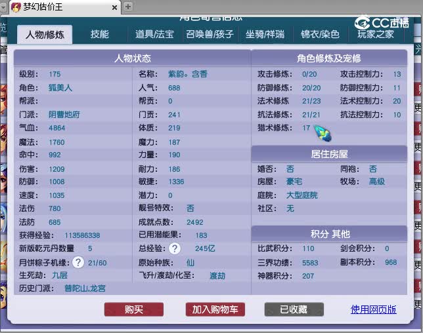Click the 渡劫 status value

(x=217, y=276)
